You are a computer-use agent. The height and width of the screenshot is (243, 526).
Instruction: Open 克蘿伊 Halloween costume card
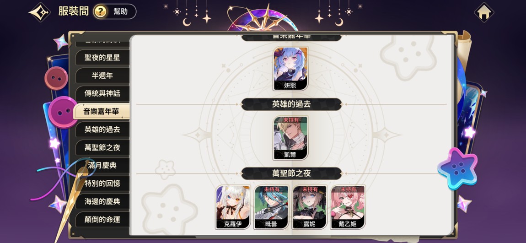point(233,207)
